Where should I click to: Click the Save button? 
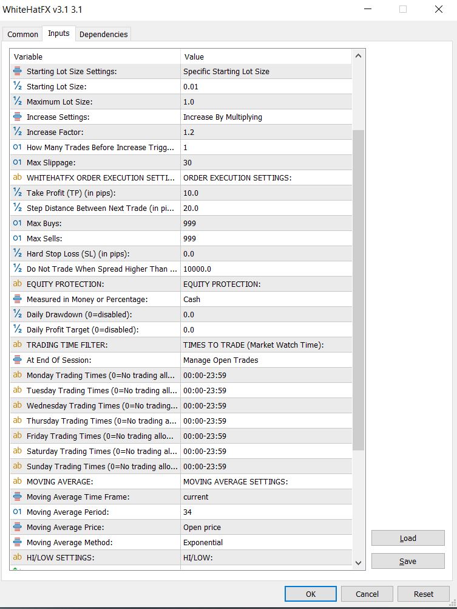coord(408,561)
